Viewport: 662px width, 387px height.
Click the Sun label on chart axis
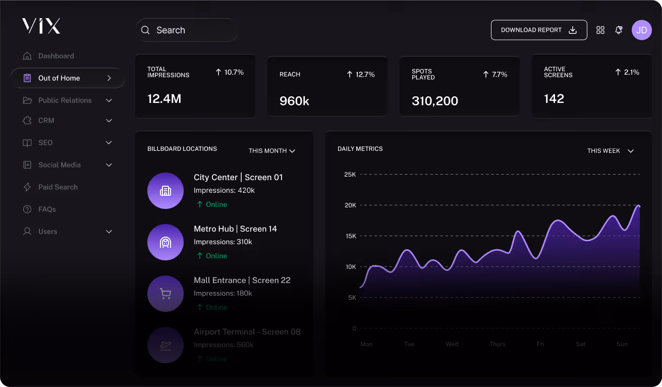point(622,344)
